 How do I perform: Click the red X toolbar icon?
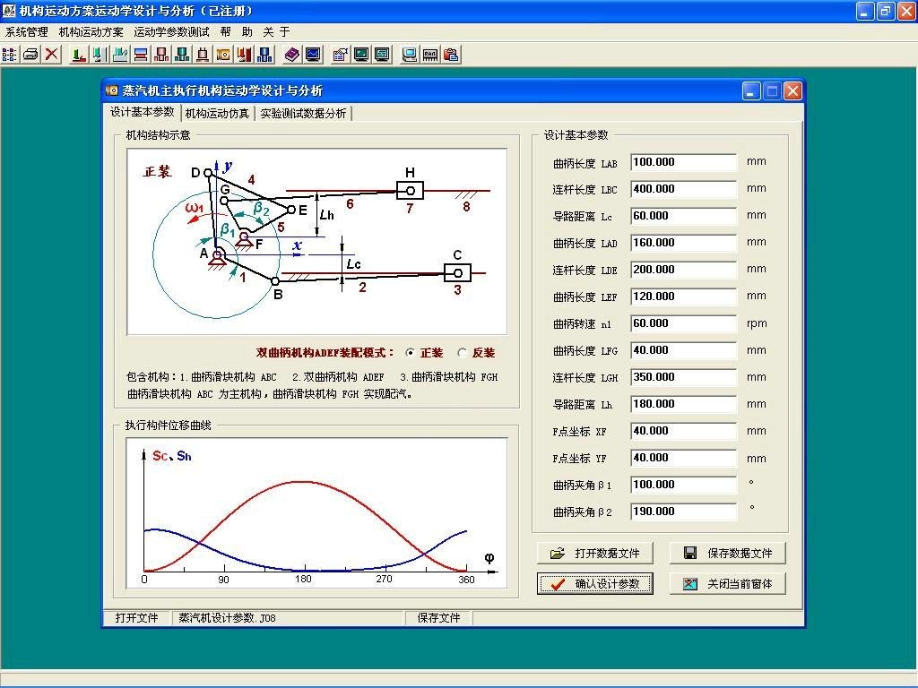point(52,54)
